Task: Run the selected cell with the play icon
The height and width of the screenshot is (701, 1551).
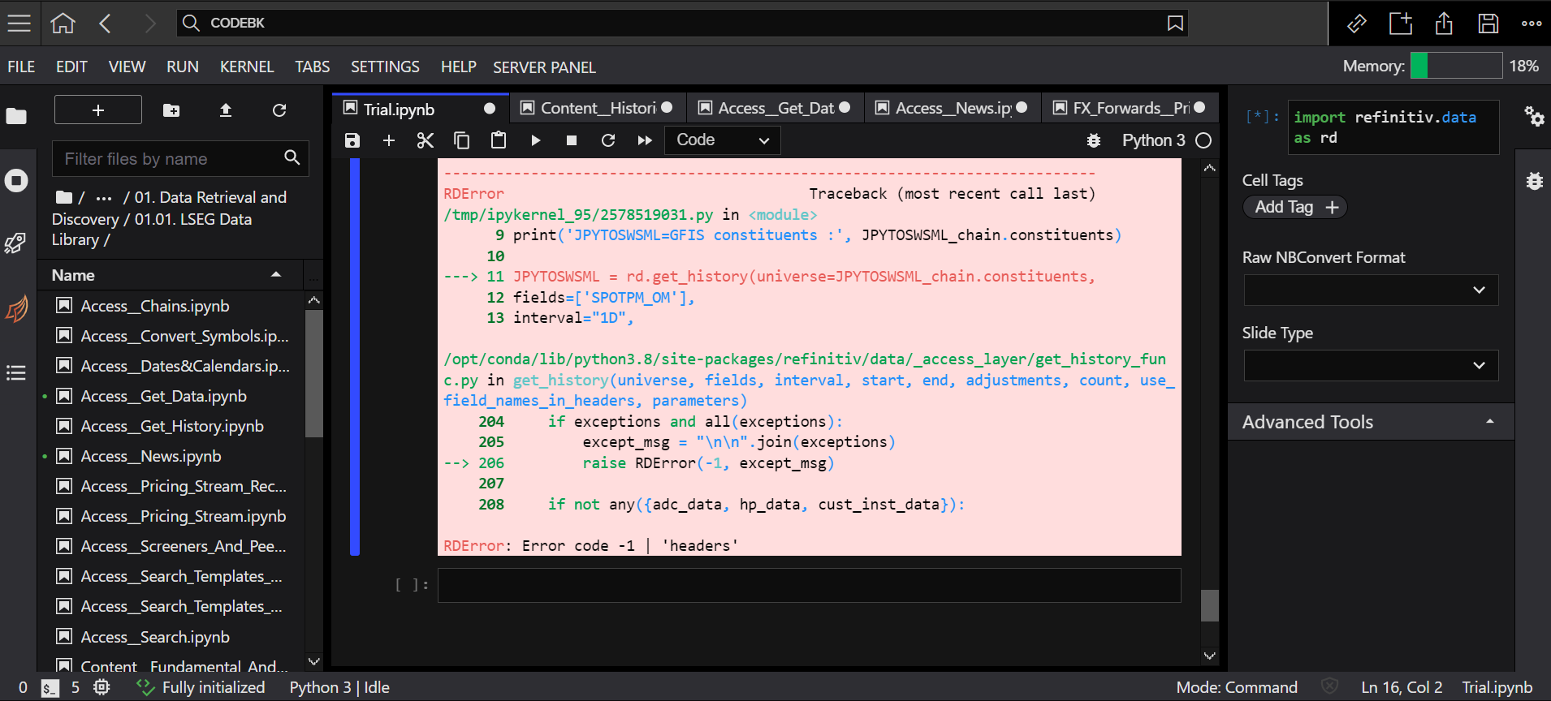Action: 535,140
